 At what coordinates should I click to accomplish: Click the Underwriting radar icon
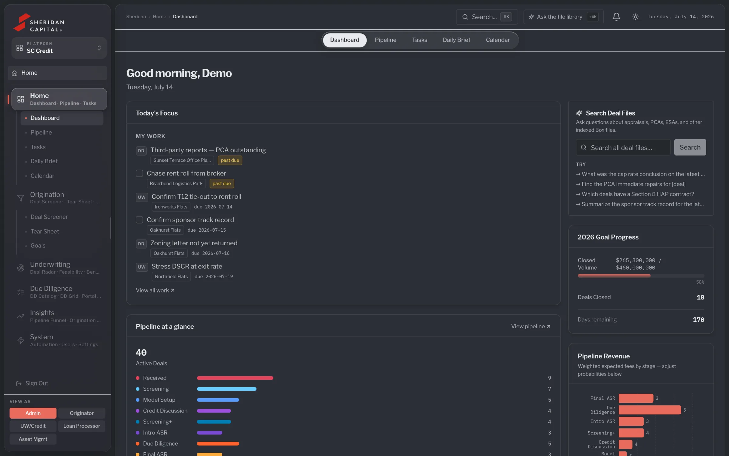pyautogui.click(x=20, y=268)
